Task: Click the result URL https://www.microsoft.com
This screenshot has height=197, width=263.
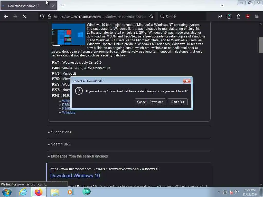Action: click(x=71, y=169)
